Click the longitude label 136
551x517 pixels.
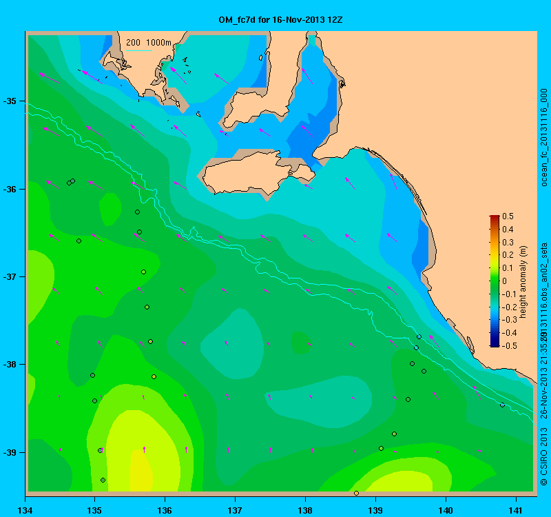165,510
